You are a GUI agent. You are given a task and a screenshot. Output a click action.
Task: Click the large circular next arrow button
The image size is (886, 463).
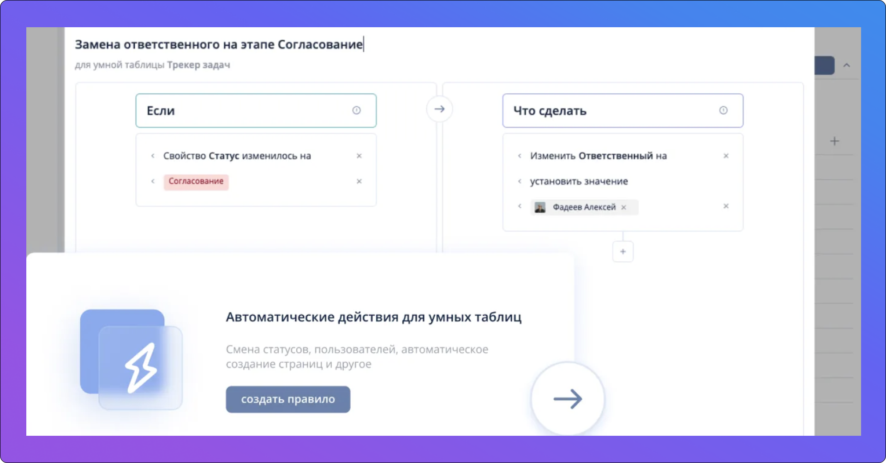click(x=568, y=399)
